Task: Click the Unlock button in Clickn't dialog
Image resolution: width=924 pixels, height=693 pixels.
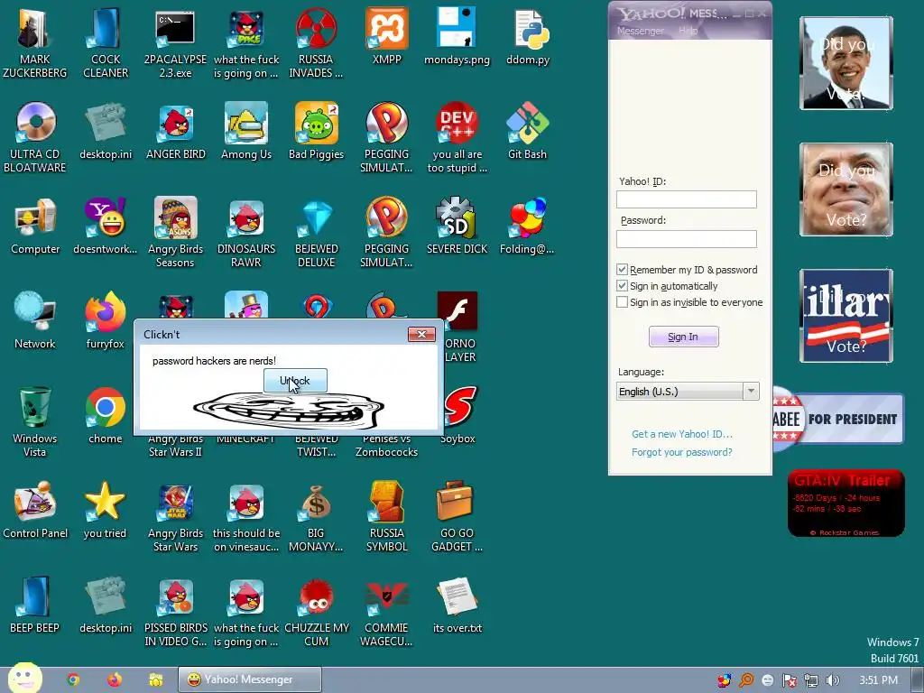Action: click(x=295, y=381)
